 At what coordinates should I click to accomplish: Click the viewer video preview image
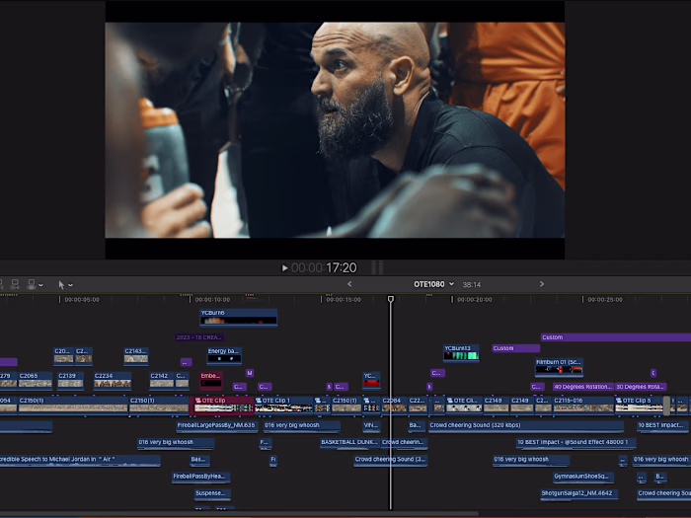pos(335,130)
